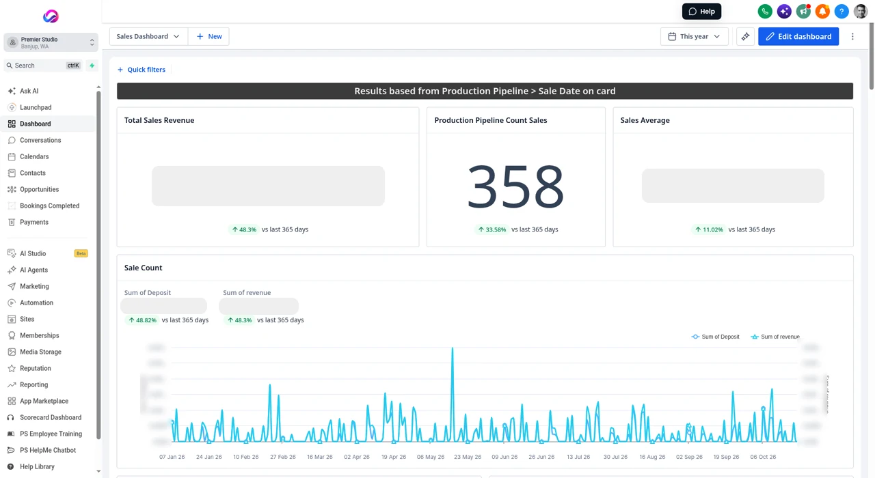Click the Reputation star icon
Image resolution: width=875 pixels, height=478 pixels.
(x=12, y=368)
